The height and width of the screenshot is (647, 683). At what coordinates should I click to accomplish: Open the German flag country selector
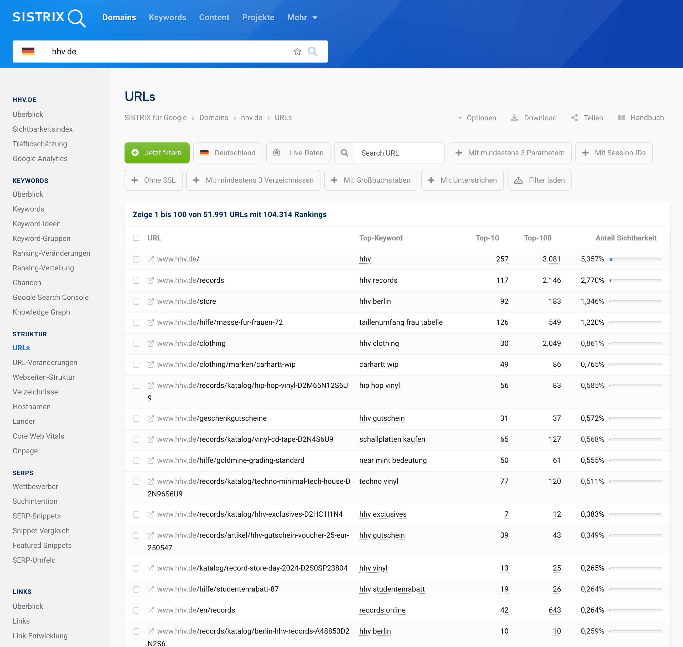pyautogui.click(x=28, y=52)
